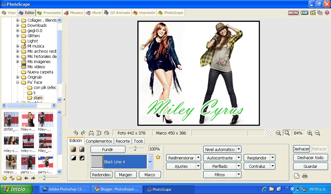Click the Redo arrow in the photo toolbar

click(x=83, y=133)
